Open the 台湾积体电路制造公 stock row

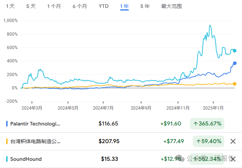(x=121, y=141)
